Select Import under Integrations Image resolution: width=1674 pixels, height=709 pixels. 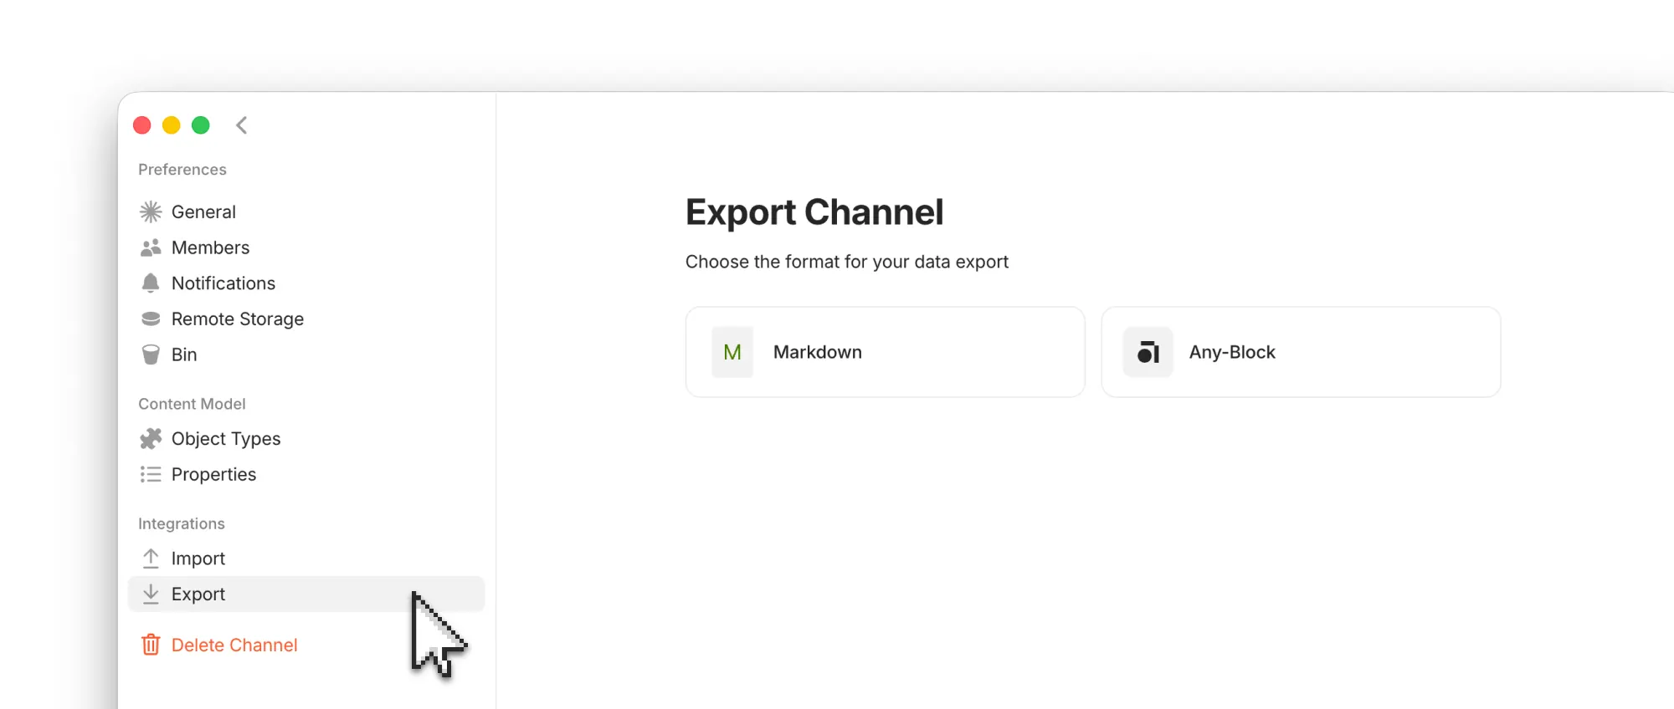[x=306, y=559]
